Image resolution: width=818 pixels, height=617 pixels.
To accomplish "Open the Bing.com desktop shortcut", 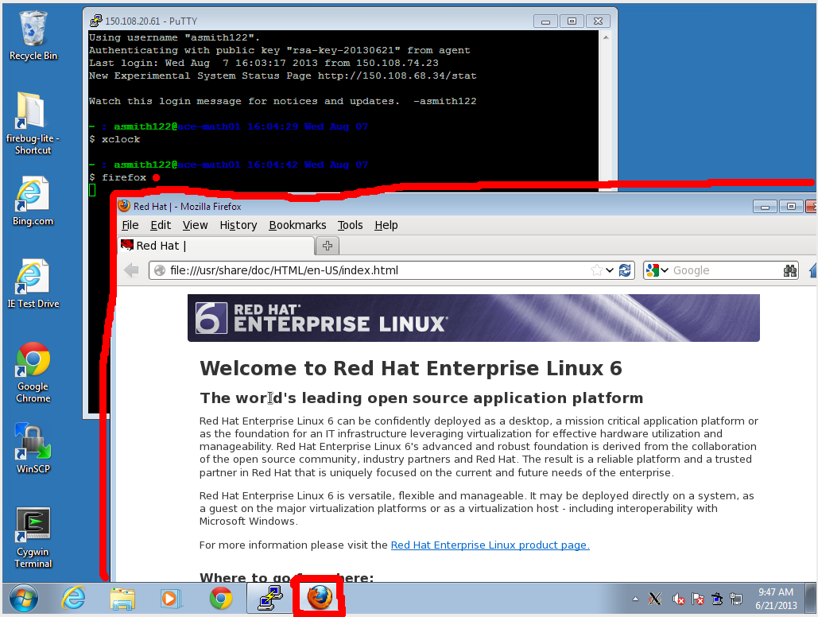I will (33, 200).
